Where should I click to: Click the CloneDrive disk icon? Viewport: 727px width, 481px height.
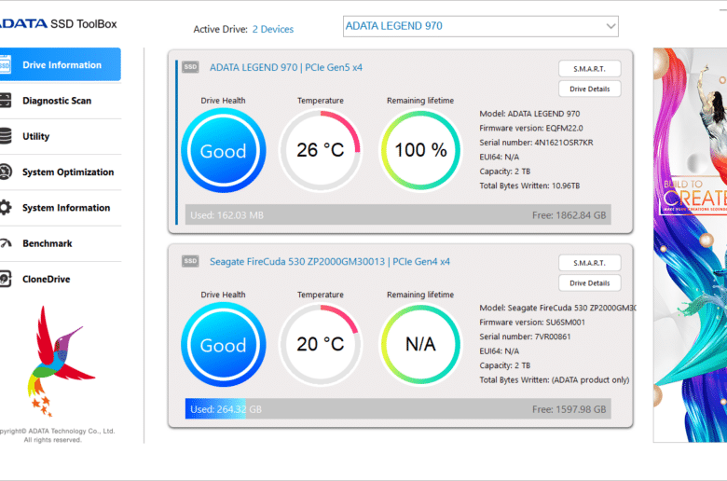5,279
